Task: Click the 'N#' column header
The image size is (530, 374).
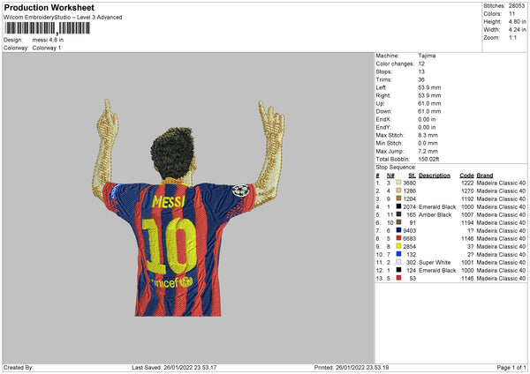Action: coord(390,176)
